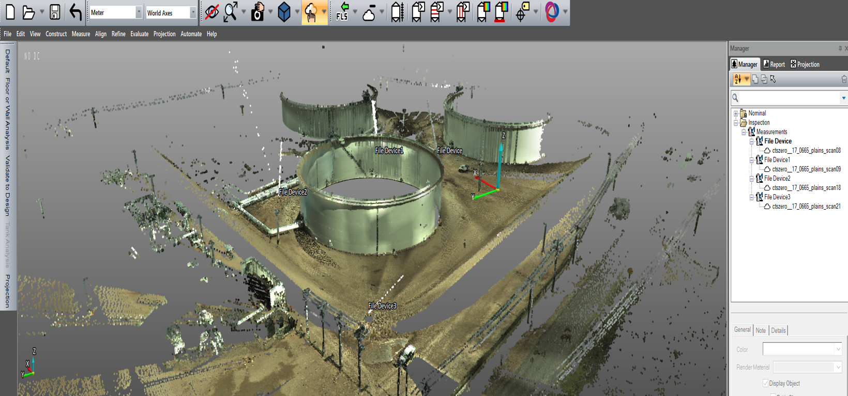Viewport: 848px width, 396px height.
Task: Expand the Nominal tree node
Action: (736, 113)
